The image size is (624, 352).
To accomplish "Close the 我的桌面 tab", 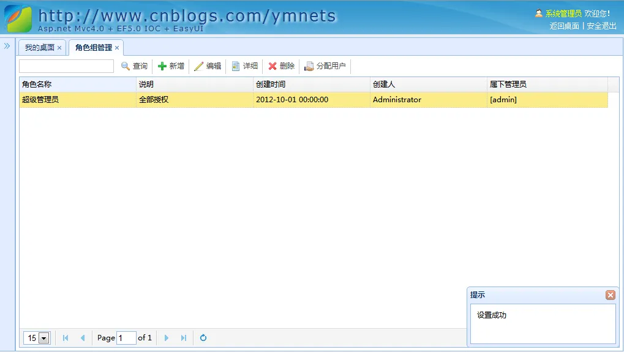I will [59, 48].
